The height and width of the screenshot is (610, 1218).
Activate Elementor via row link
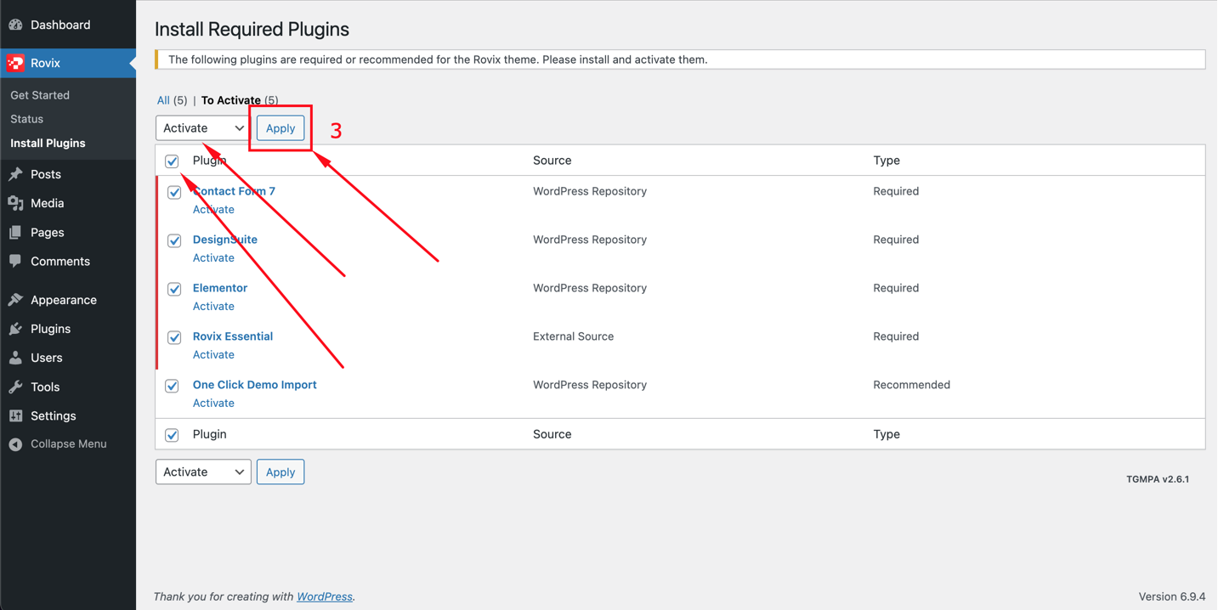213,307
